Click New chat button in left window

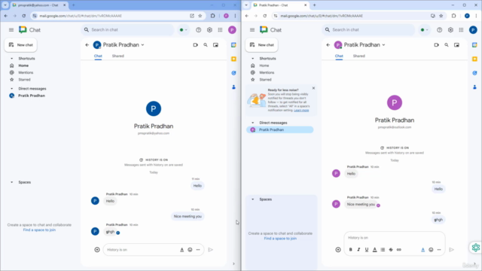click(21, 45)
